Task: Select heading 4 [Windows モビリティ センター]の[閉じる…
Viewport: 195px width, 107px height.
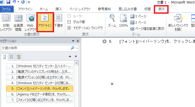Action: [x=40, y=83]
